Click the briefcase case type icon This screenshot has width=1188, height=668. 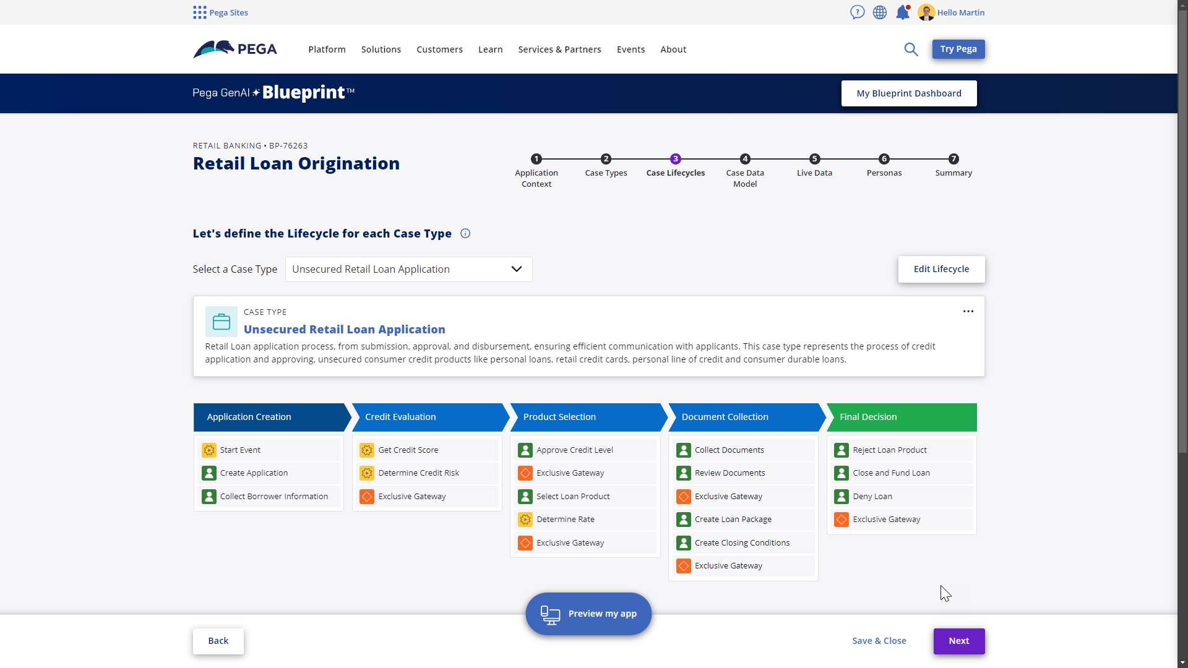222,322
